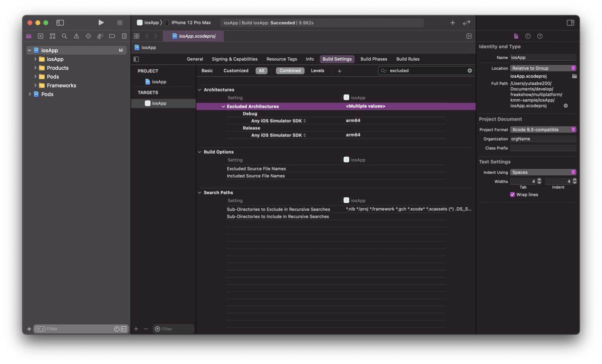Collapse the Build Options section
602x364 pixels.
(x=200, y=152)
